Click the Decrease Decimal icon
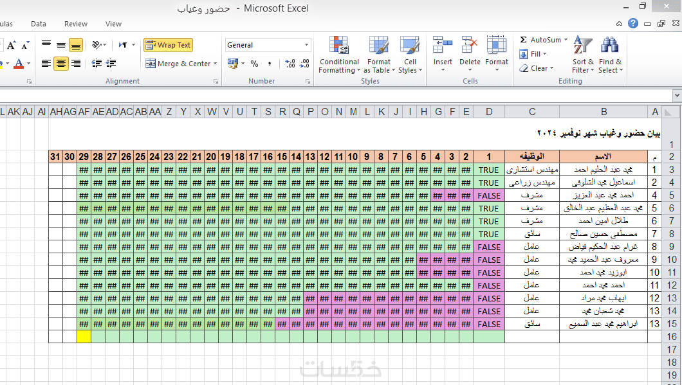 (x=305, y=64)
